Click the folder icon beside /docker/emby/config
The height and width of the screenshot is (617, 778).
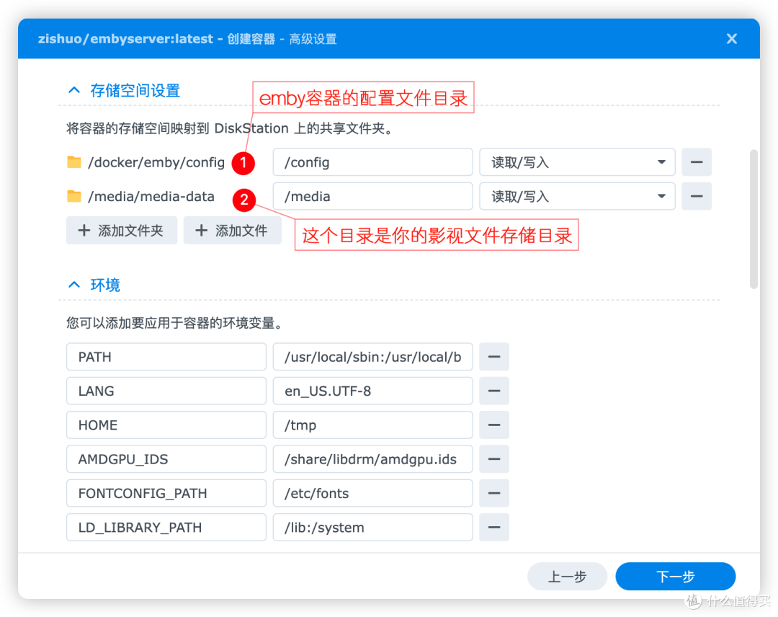click(74, 162)
